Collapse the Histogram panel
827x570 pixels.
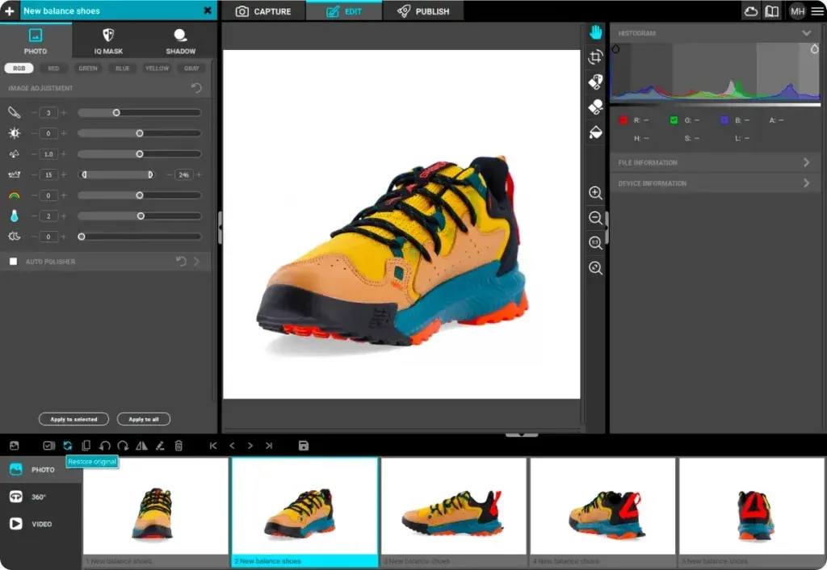pyautogui.click(x=806, y=33)
